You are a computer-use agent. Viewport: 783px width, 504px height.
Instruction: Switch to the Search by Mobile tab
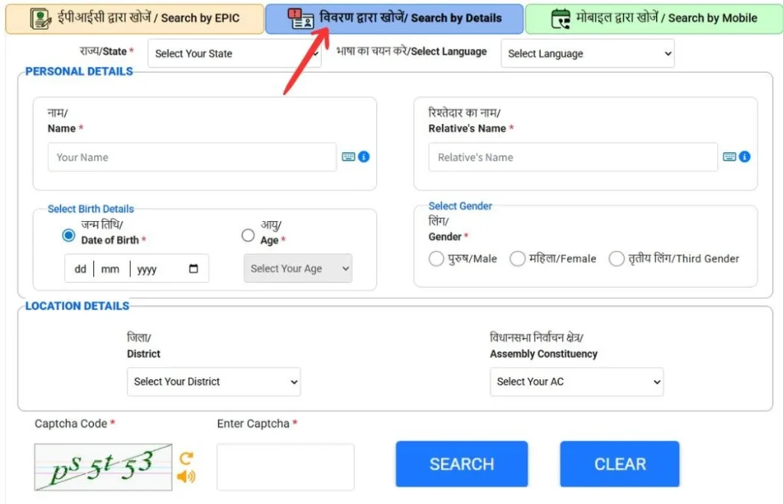[x=658, y=17]
